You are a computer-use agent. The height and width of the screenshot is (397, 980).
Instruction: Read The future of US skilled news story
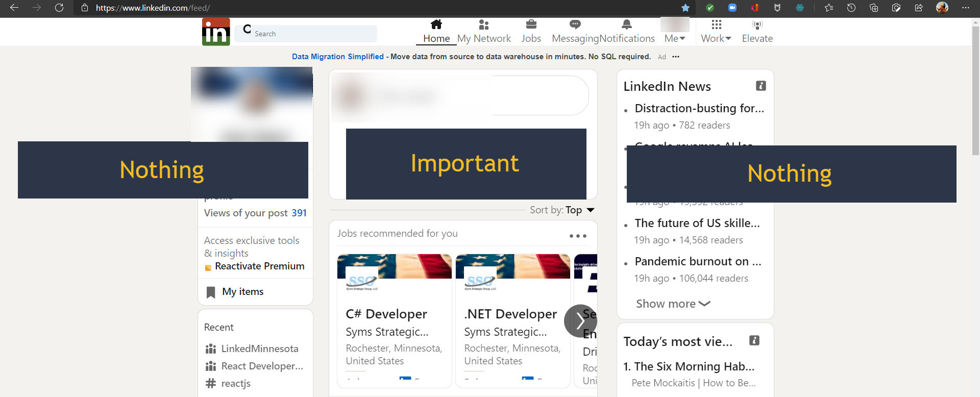tap(697, 223)
